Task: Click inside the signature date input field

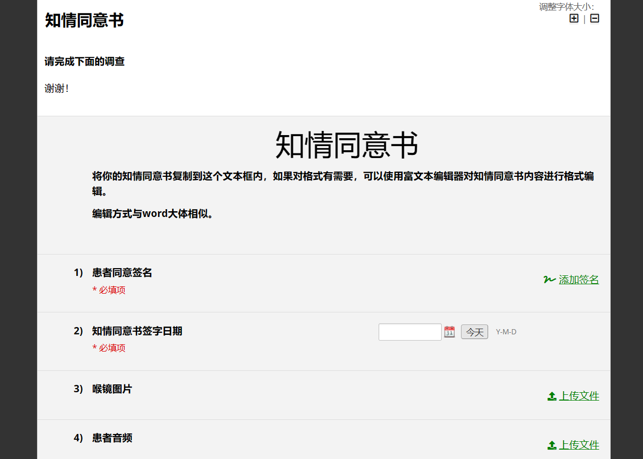Action: coord(410,332)
